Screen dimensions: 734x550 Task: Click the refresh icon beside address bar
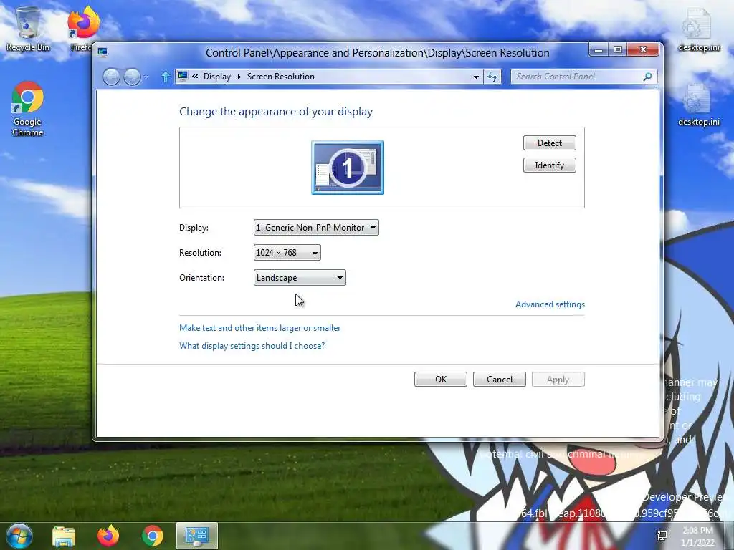pos(492,77)
